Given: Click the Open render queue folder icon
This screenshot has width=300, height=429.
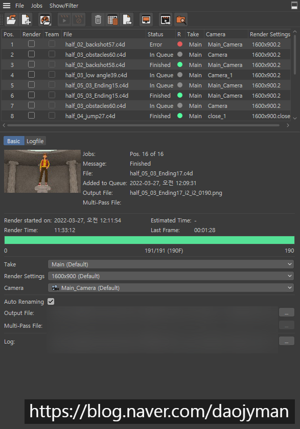Looking at the screenshot, I should tap(11, 20).
